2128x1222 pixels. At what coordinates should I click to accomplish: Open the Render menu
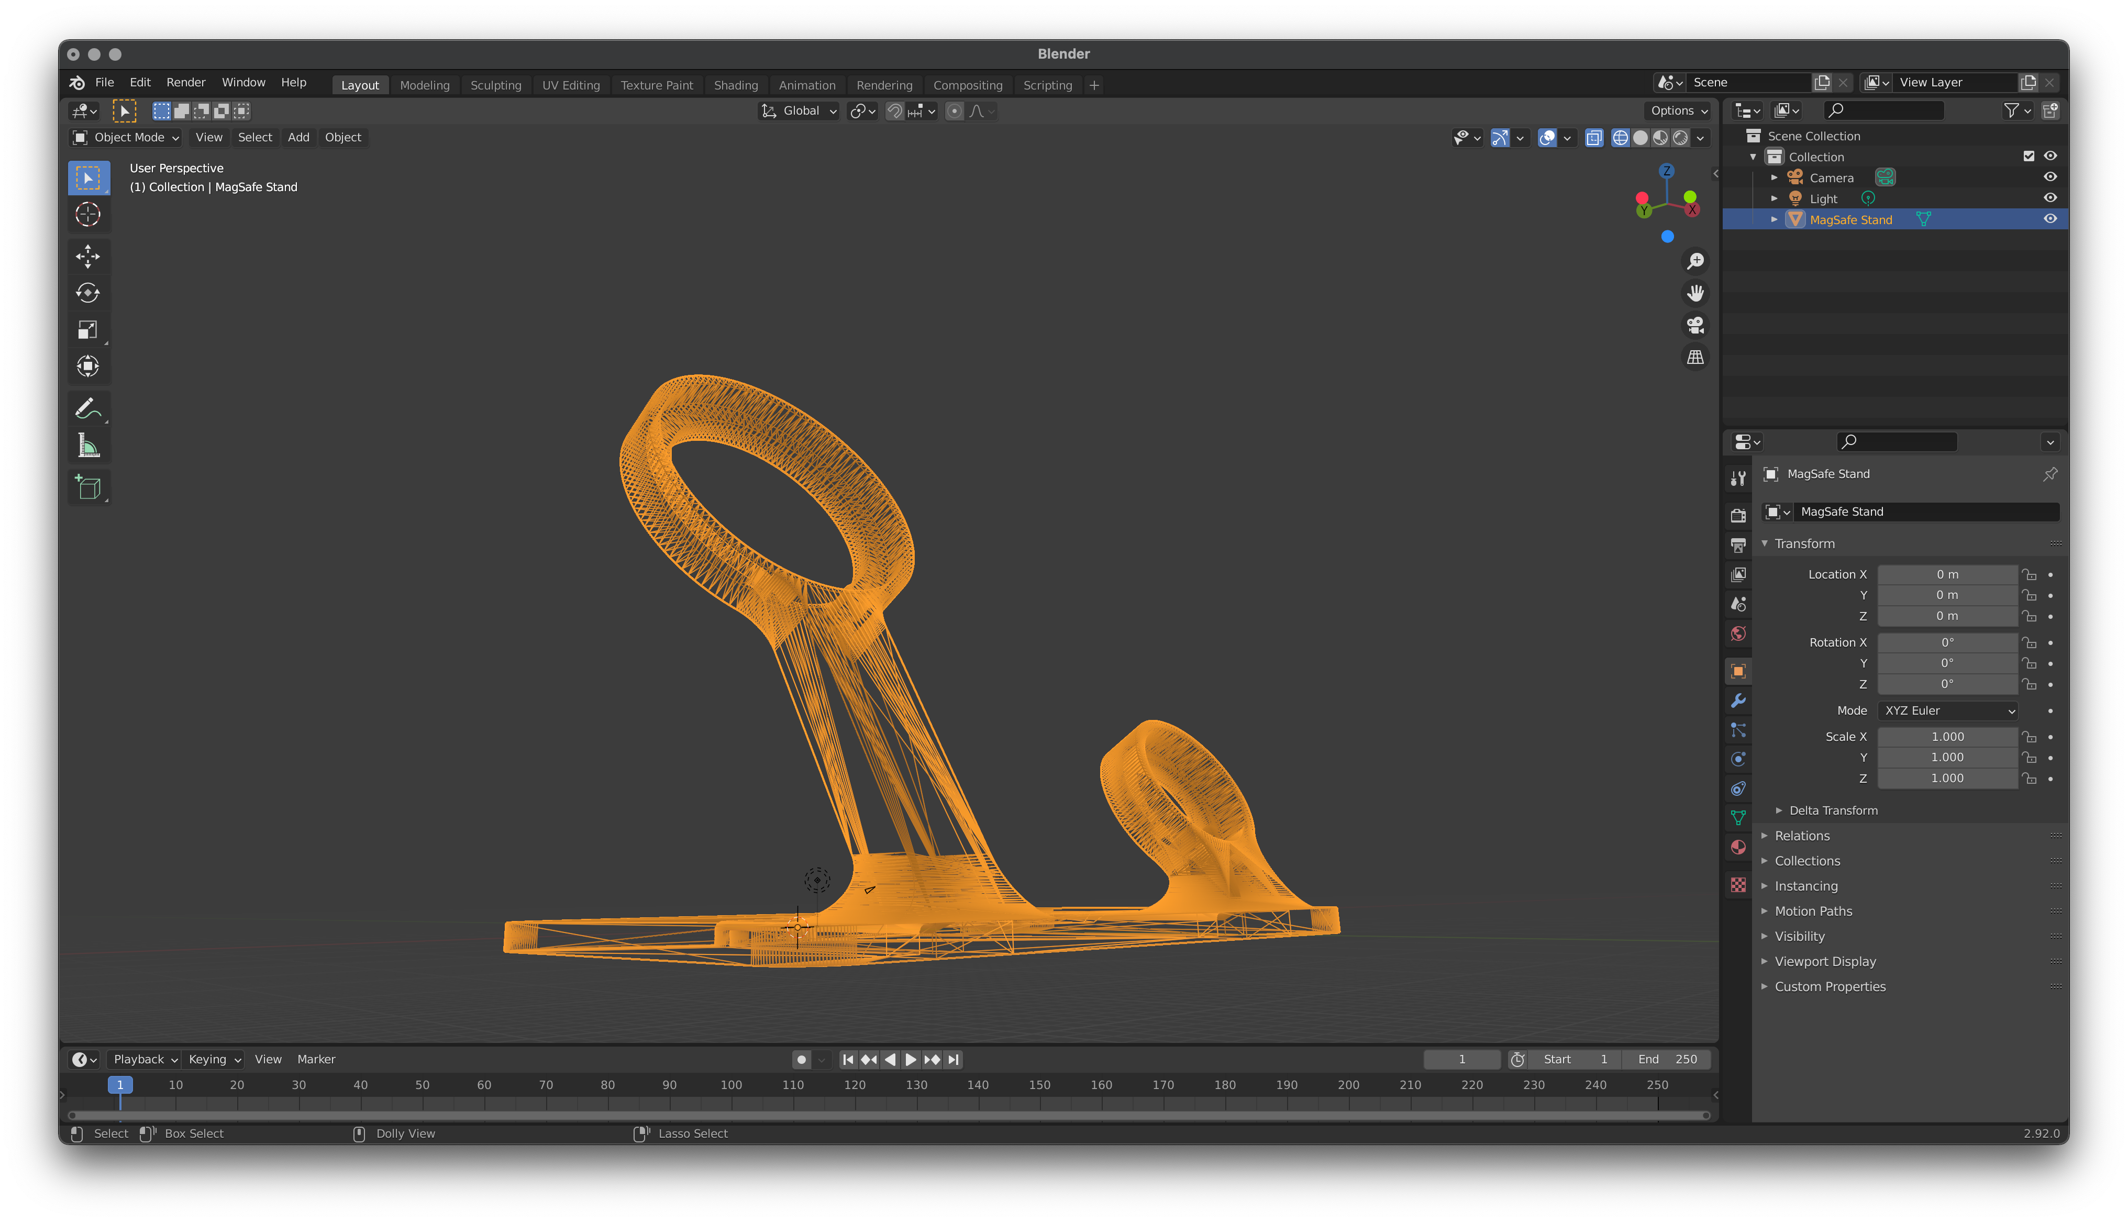pyautogui.click(x=185, y=82)
